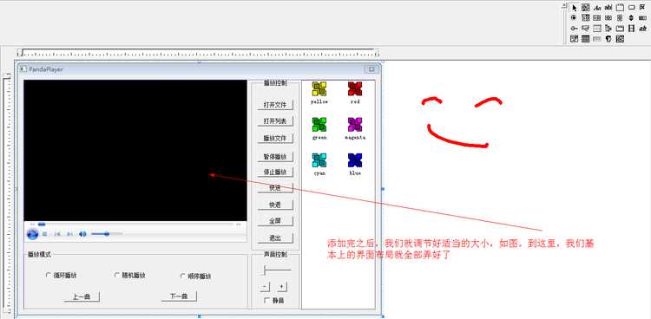This screenshot has width=651, height=319.
Task: Select the Extended Combo Box tool
Action: [x=620, y=39]
